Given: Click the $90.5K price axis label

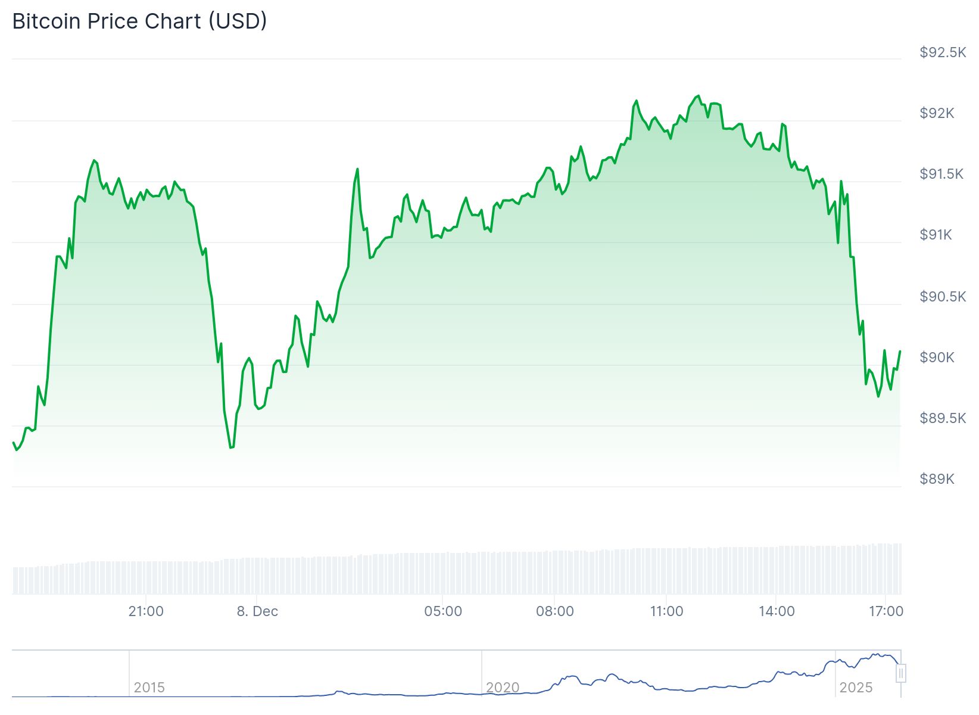Looking at the screenshot, I should point(943,296).
